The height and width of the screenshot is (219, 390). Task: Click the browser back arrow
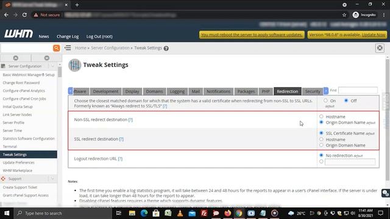(6, 15)
